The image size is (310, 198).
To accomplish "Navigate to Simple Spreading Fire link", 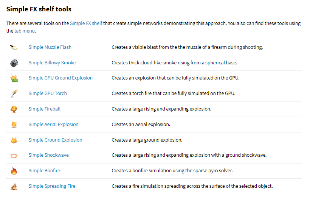I will tap(52, 186).
